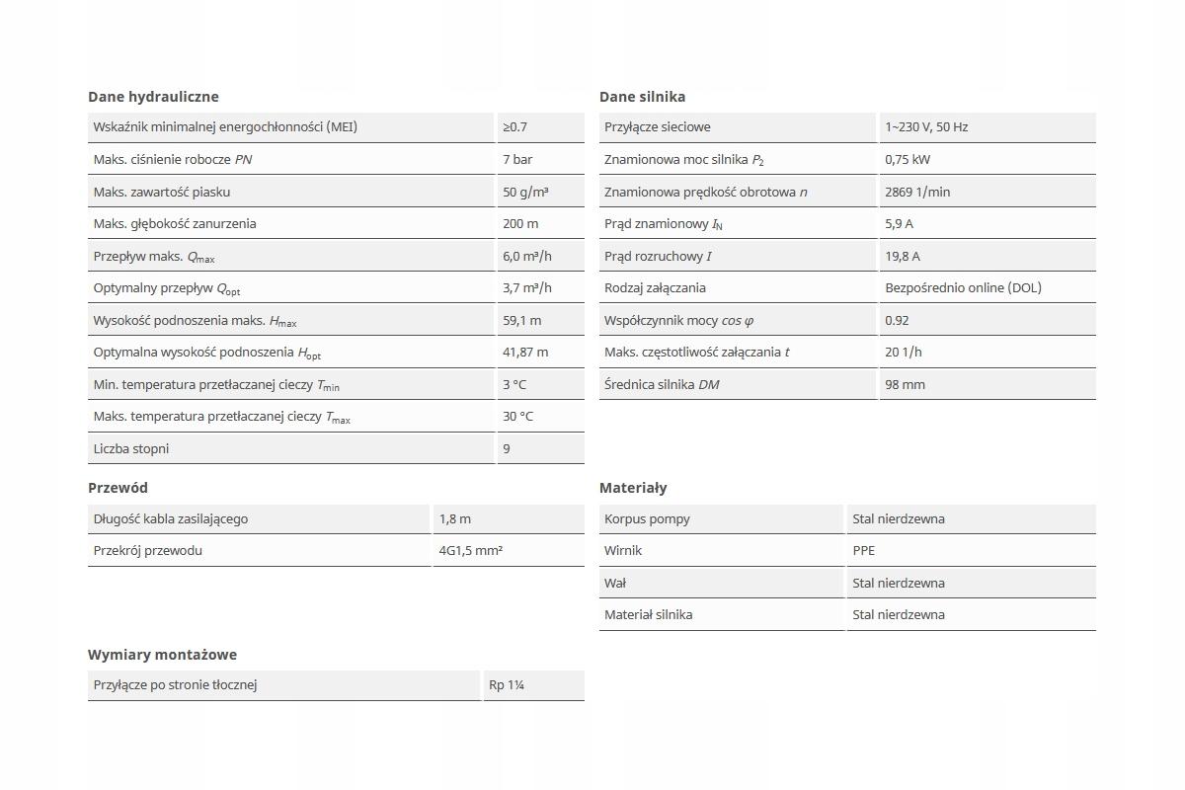Click the Przepływ maks. Qmax row label
This screenshot has width=1185, height=790.
tap(154, 257)
